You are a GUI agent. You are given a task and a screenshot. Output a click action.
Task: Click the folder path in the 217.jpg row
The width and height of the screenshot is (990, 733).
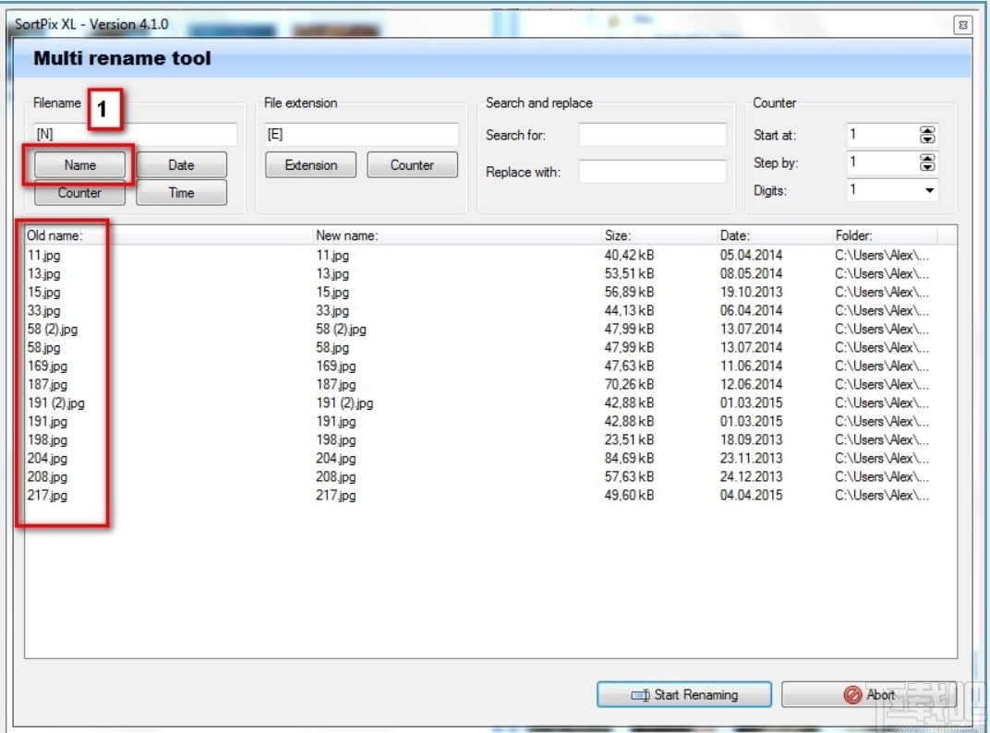[x=882, y=495]
